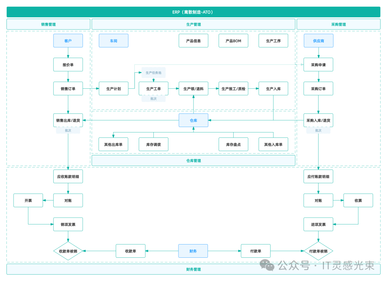Screen dimensions: 387x281
Task: Select the 生产工单 box
Action: coord(153,89)
